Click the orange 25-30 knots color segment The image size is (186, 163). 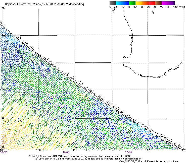click(145, 3)
